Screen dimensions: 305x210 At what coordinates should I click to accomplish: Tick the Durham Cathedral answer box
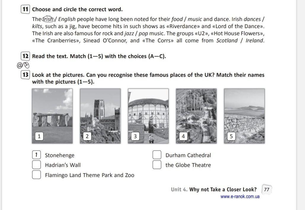point(157,155)
